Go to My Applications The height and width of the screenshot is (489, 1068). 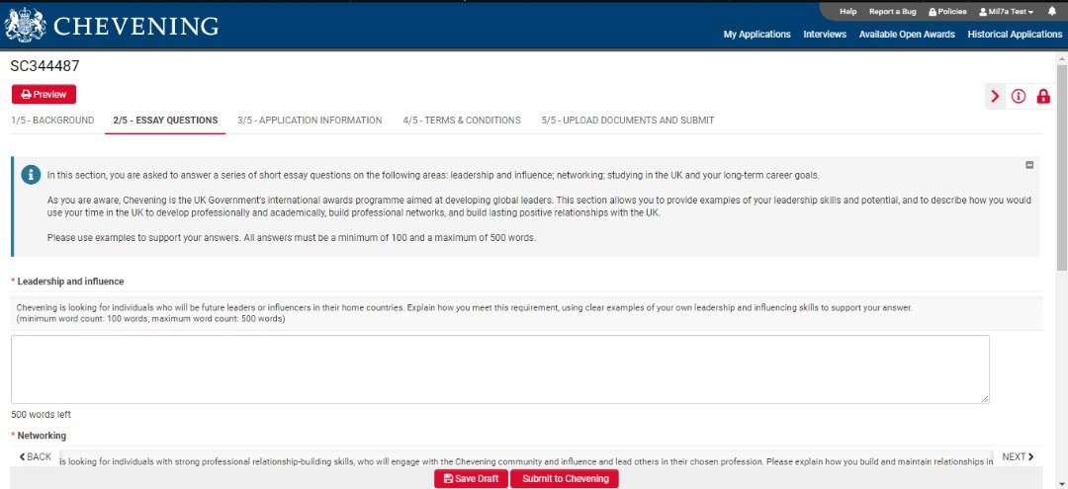pyautogui.click(x=756, y=34)
